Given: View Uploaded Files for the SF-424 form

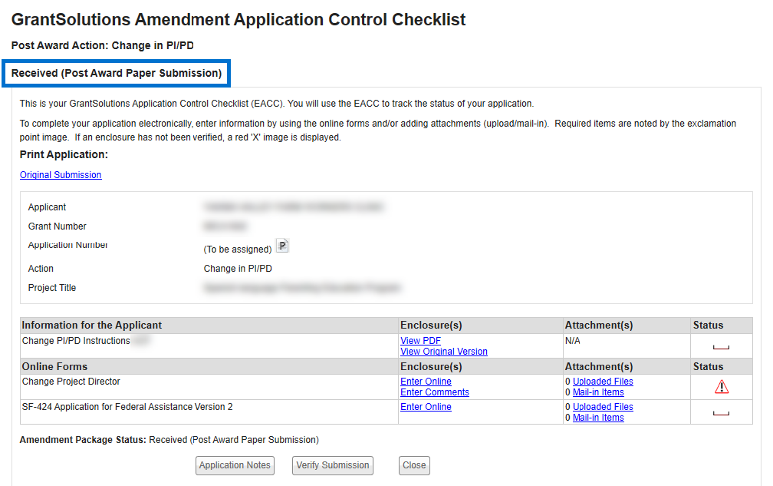Looking at the screenshot, I should [x=603, y=407].
